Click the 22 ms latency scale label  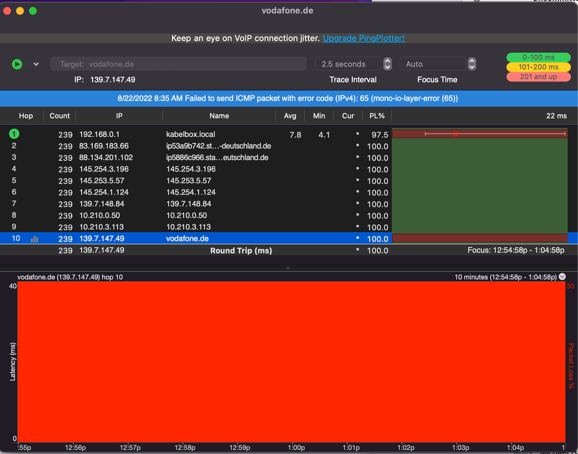(x=556, y=116)
